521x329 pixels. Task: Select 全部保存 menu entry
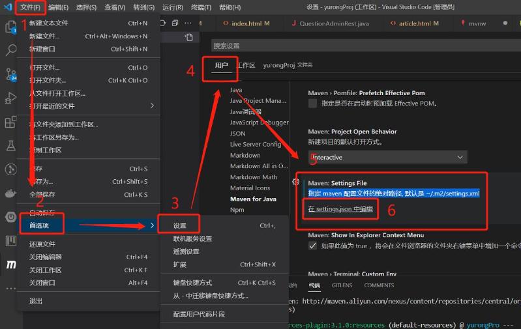[89, 194]
